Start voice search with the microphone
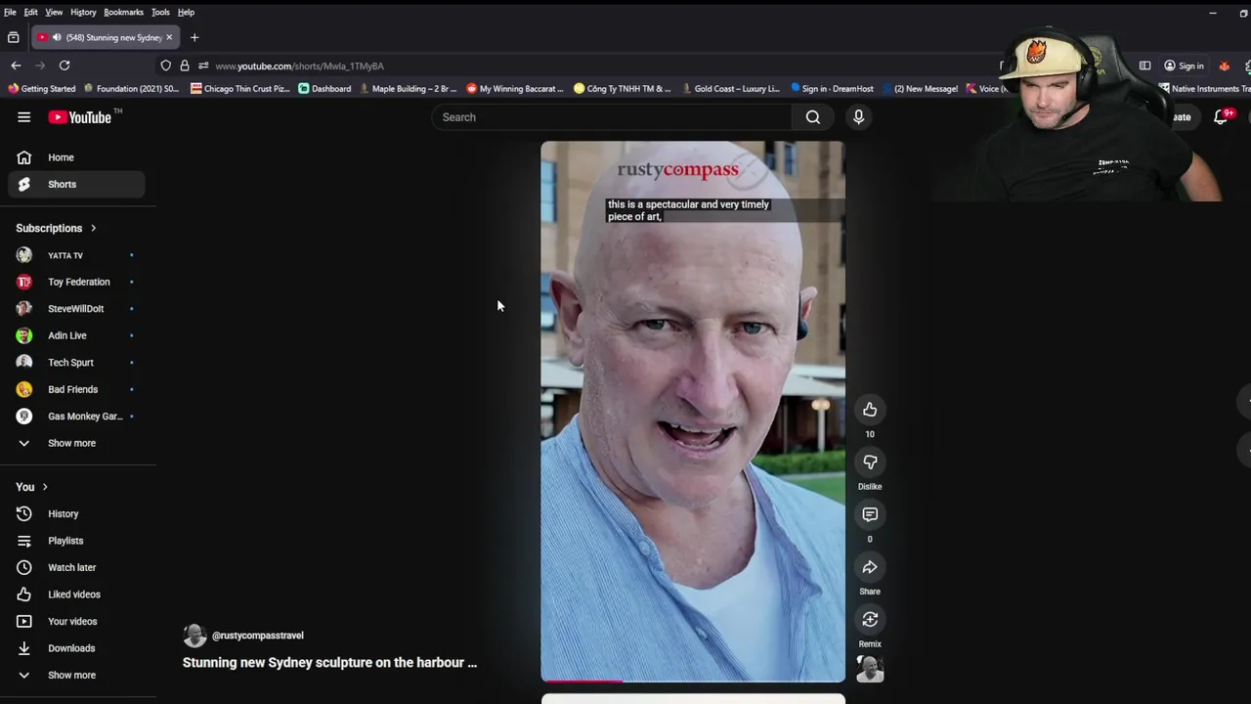Viewport: 1251px width, 704px height. 858,117
